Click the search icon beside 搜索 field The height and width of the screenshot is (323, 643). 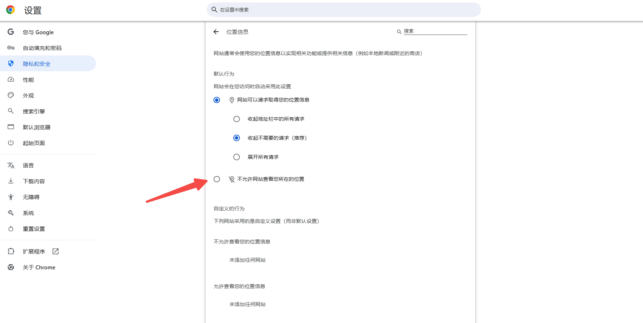[x=399, y=32]
